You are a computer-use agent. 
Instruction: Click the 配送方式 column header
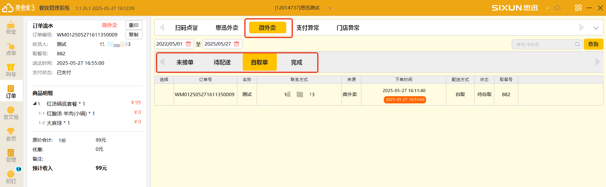(460, 80)
